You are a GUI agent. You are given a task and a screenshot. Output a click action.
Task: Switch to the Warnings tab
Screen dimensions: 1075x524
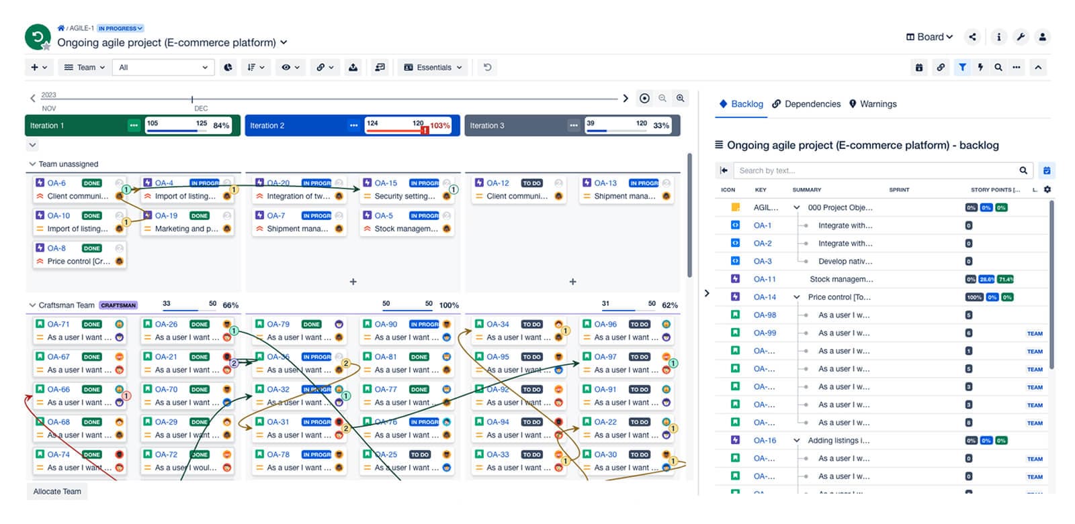coord(873,104)
